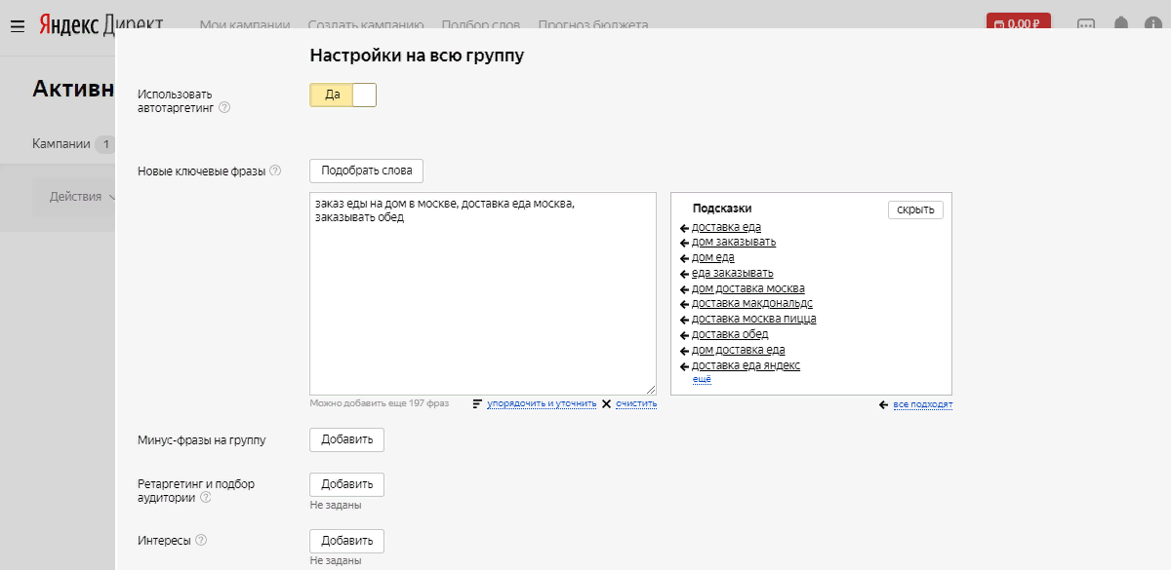Open the hamburger menu
Screen dimensions: 1171x570
(17, 26)
